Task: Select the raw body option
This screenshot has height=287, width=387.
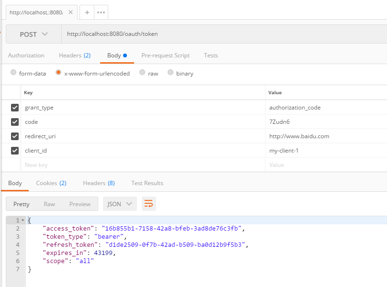Action: tap(142, 73)
